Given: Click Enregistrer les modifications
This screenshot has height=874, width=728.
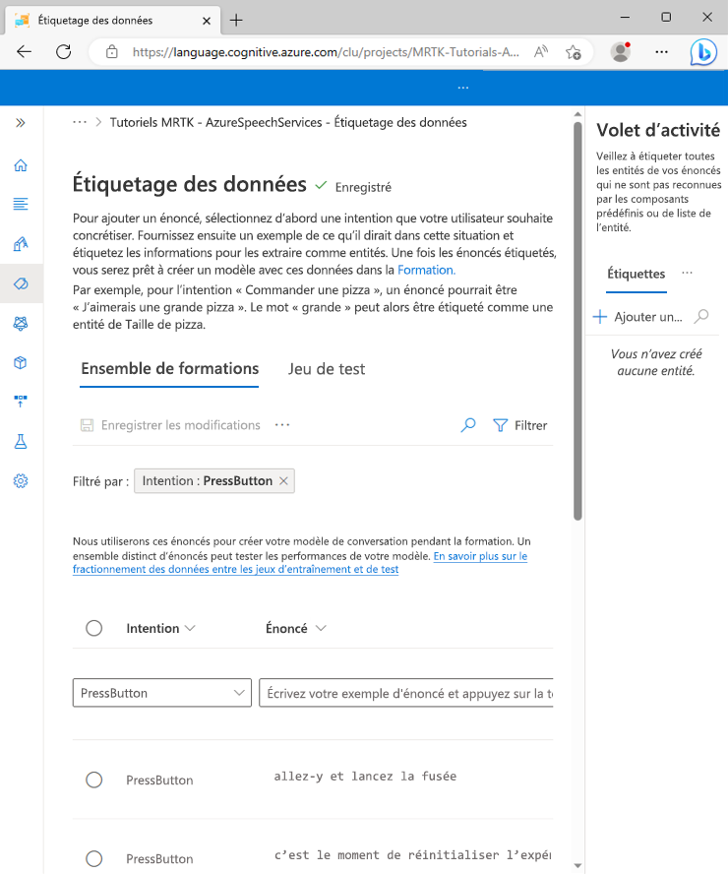Looking at the screenshot, I should (170, 425).
